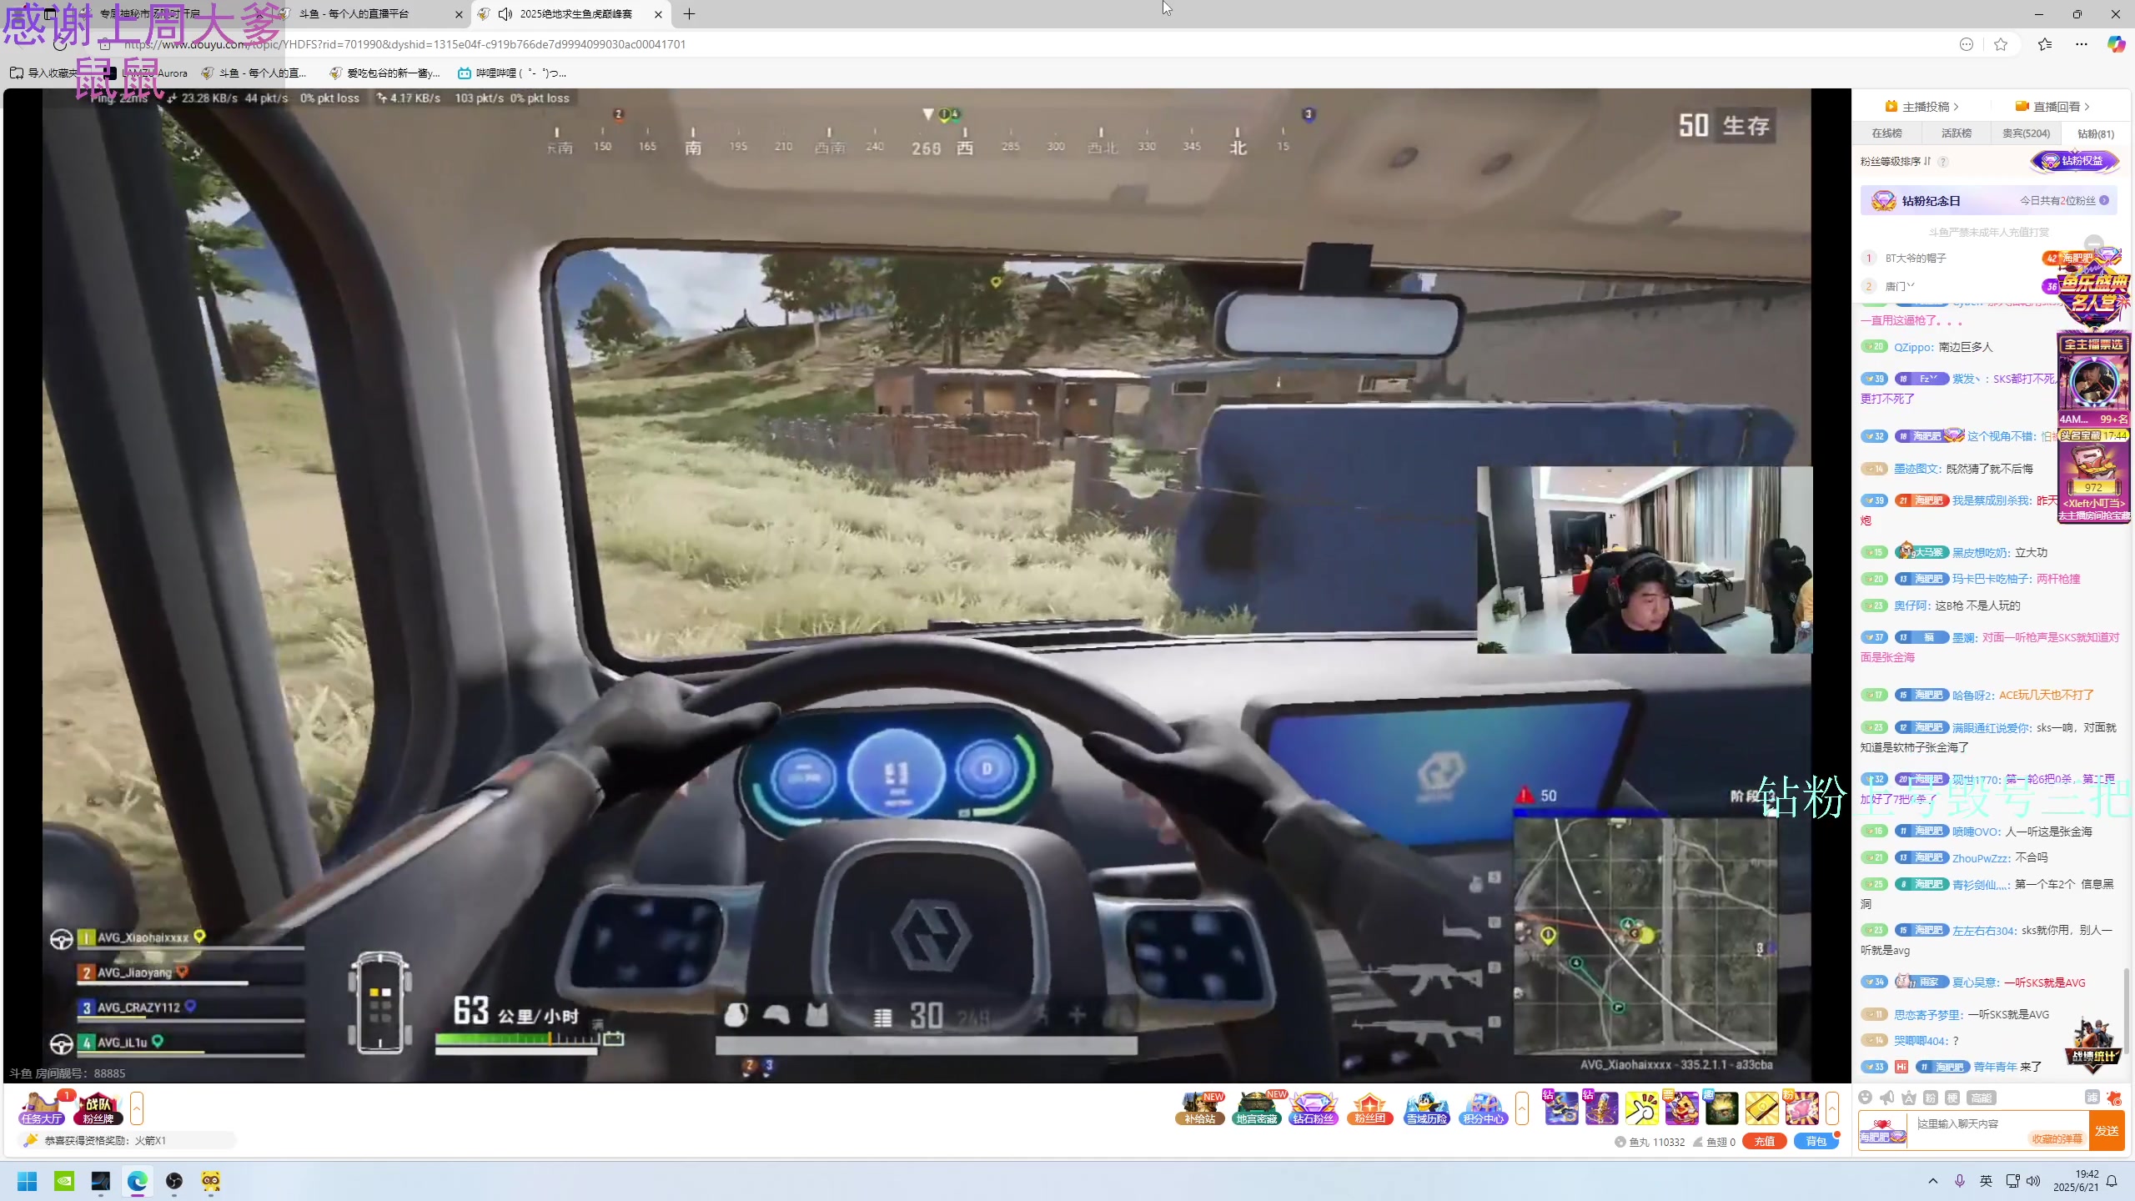Open 主播投稿 streamer submissions link
The image size is (2135, 1201).
[x=1922, y=107]
